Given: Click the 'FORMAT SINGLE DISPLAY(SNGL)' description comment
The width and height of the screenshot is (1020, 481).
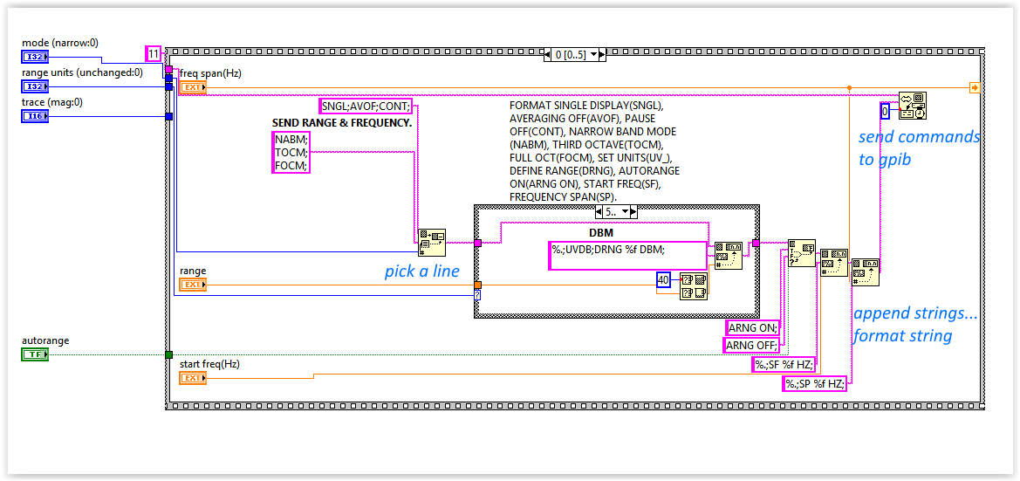Looking at the screenshot, I should tap(595, 150).
